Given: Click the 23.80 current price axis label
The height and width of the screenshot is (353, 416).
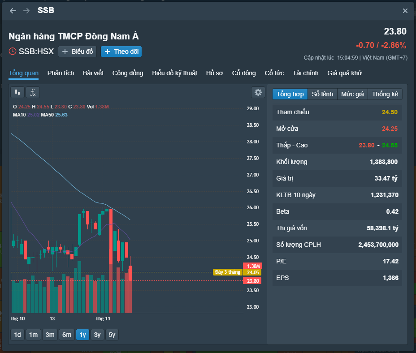Looking at the screenshot, I should coord(252,281).
